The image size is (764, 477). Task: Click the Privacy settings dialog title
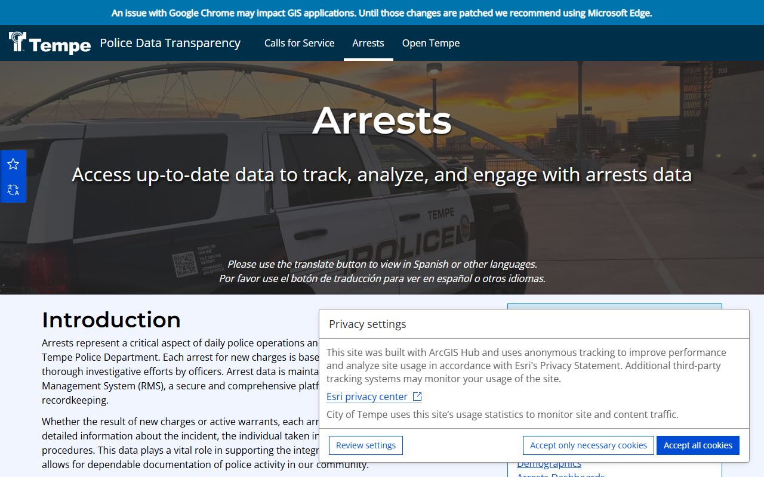pyautogui.click(x=368, y=324)
